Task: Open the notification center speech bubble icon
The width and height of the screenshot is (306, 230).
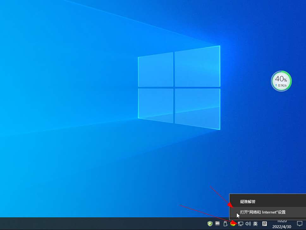Action: pos(300,224)
